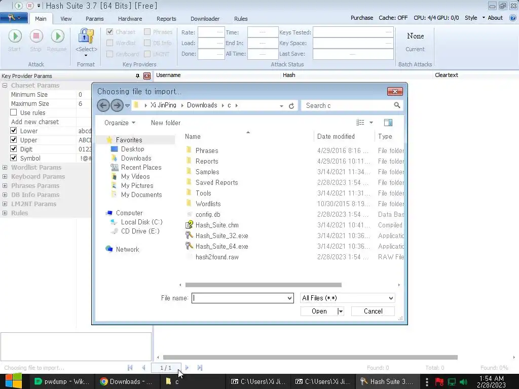Switch to the Hardware ribbon tab

coord(130,19)
